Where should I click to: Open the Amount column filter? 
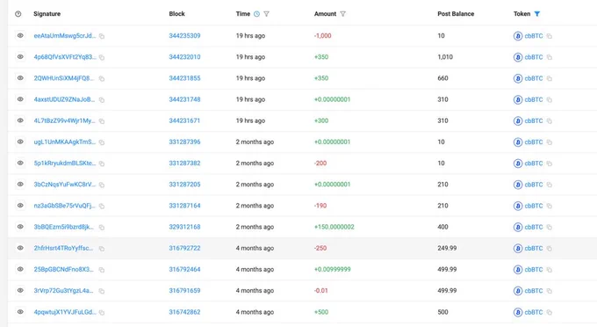342,14
